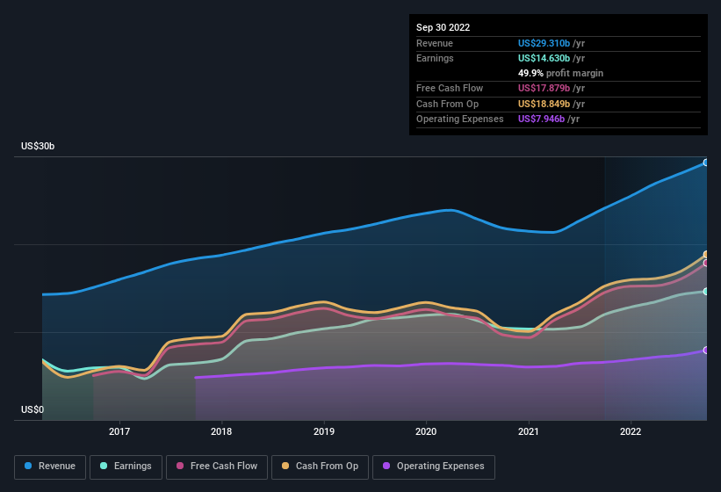Screen dimensions: 721x492
Task: Click the US$0 y-axis label
Action: pyautogui.click(x=32, y=409)
